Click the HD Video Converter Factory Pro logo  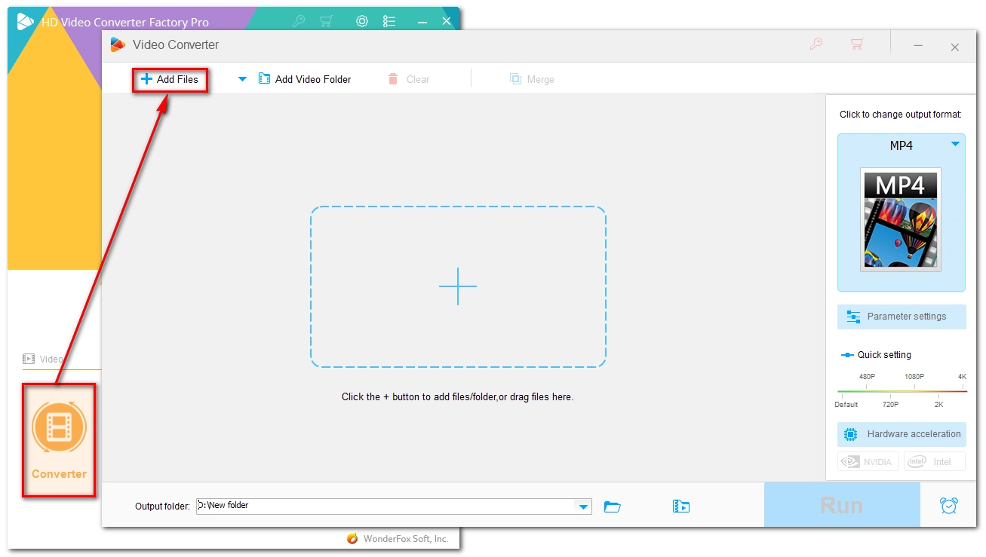(25, 22)
